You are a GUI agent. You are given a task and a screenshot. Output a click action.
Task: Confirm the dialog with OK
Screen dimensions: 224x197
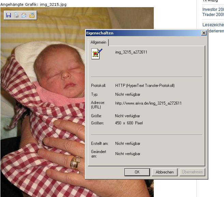coord(137,172)
